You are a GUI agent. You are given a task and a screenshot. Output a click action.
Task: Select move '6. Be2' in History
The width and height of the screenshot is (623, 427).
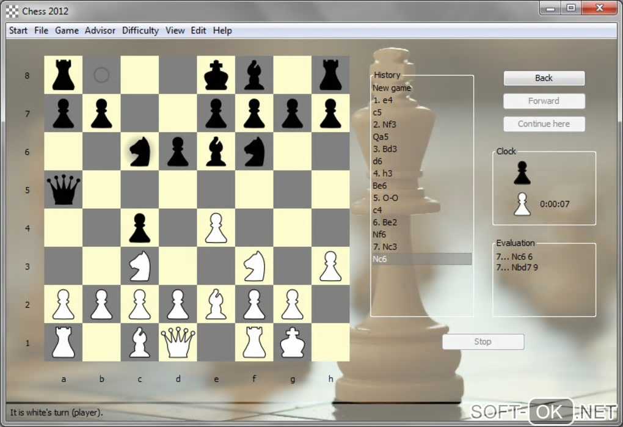pyautogui.click(x=421, y=222)
